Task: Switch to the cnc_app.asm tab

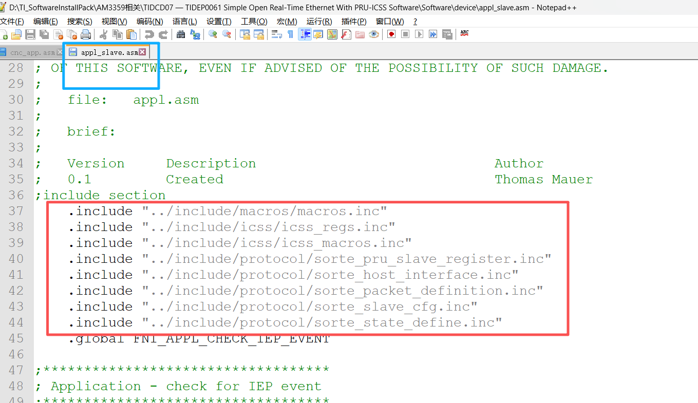Action: click(x=32, y=52)
